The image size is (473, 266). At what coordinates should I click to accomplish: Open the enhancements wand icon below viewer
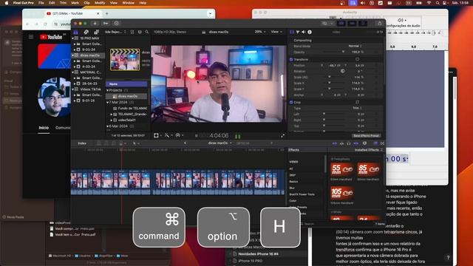(x=168, y=135)
